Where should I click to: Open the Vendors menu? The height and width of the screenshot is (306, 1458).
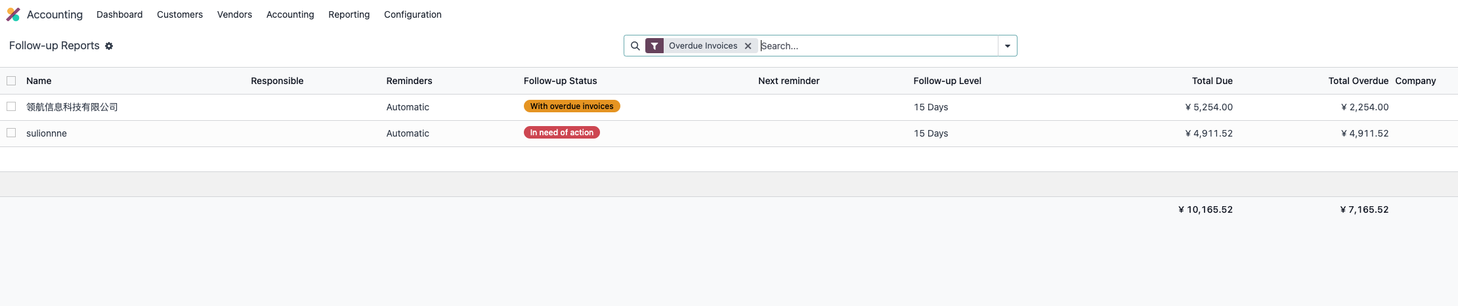(x=234, y=14)
